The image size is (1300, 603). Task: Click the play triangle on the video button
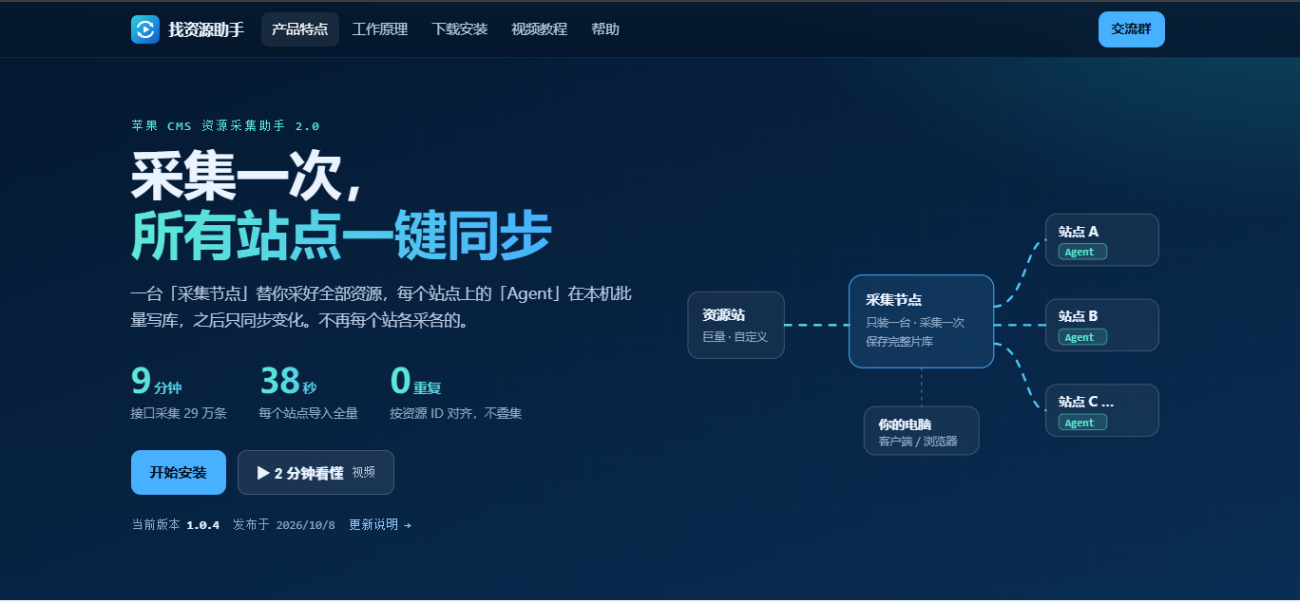tap(263, 472)
